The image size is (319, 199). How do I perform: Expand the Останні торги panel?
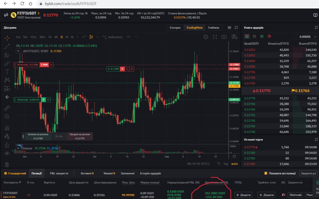316,139
